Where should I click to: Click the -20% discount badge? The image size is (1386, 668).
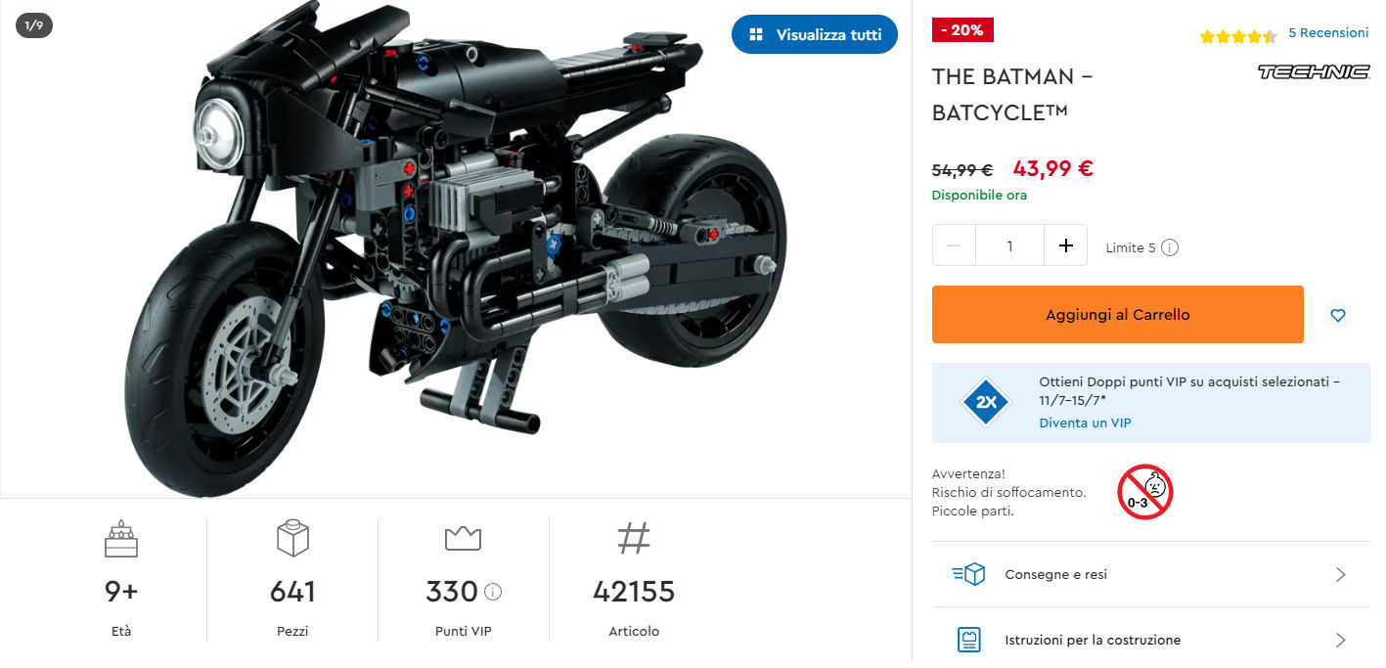click(962, 30)
